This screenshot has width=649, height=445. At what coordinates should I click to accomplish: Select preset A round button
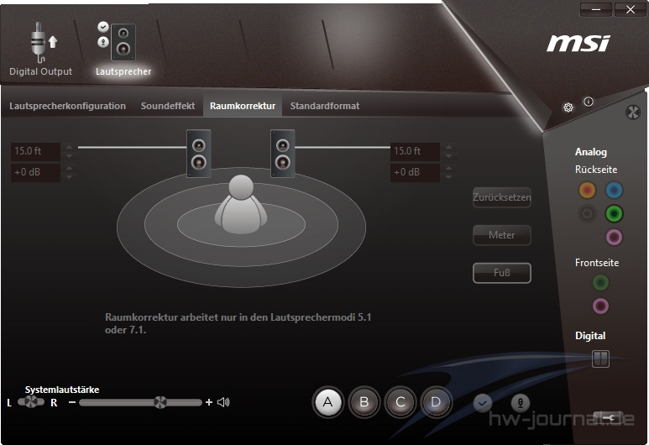328,402
